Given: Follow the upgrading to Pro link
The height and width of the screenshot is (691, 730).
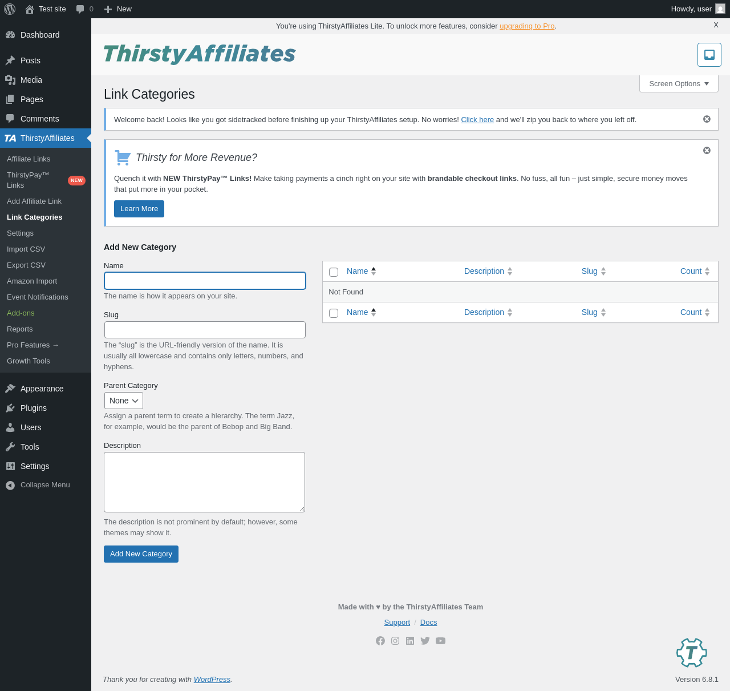Looking at the screenshot, I should click(x=527, y=26).
